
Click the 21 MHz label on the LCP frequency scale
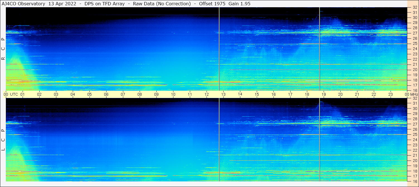tap(415, 155)
